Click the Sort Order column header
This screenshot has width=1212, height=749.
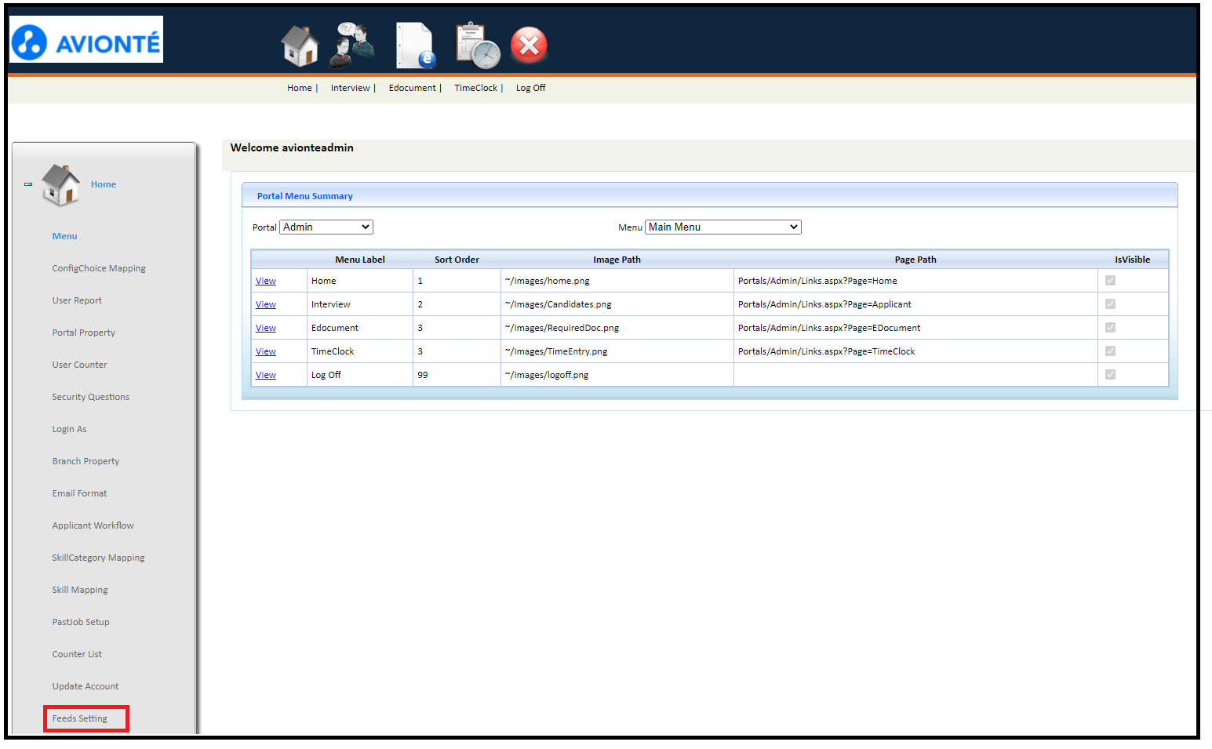click(457, 260)
